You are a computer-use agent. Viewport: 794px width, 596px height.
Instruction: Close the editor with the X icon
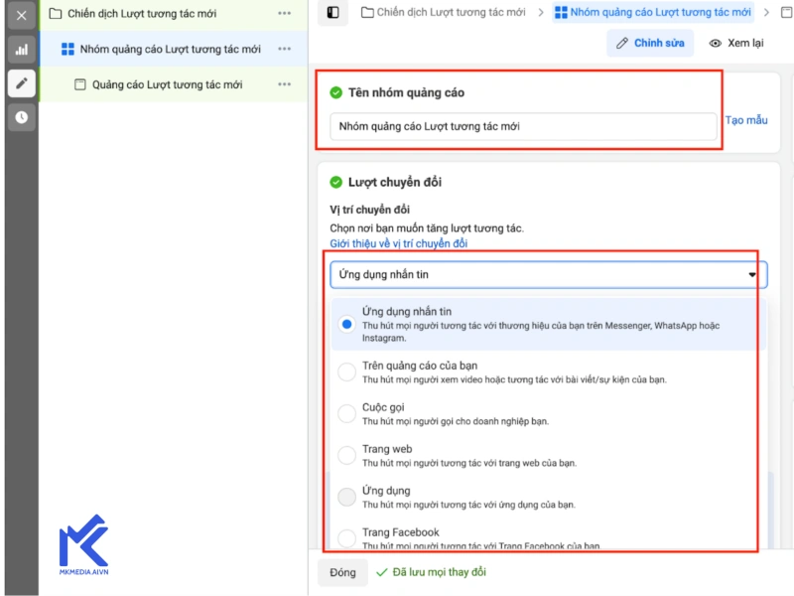[21, 15]
